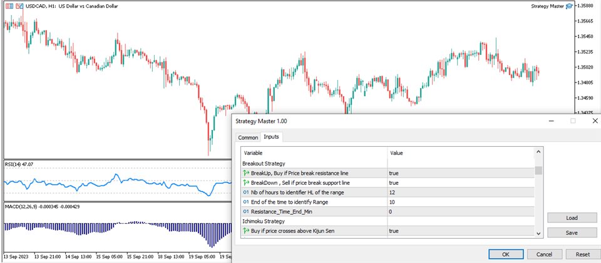
Task: Click the Kijun Sen boolean parameter icon
Action: (x=246, y=231)
